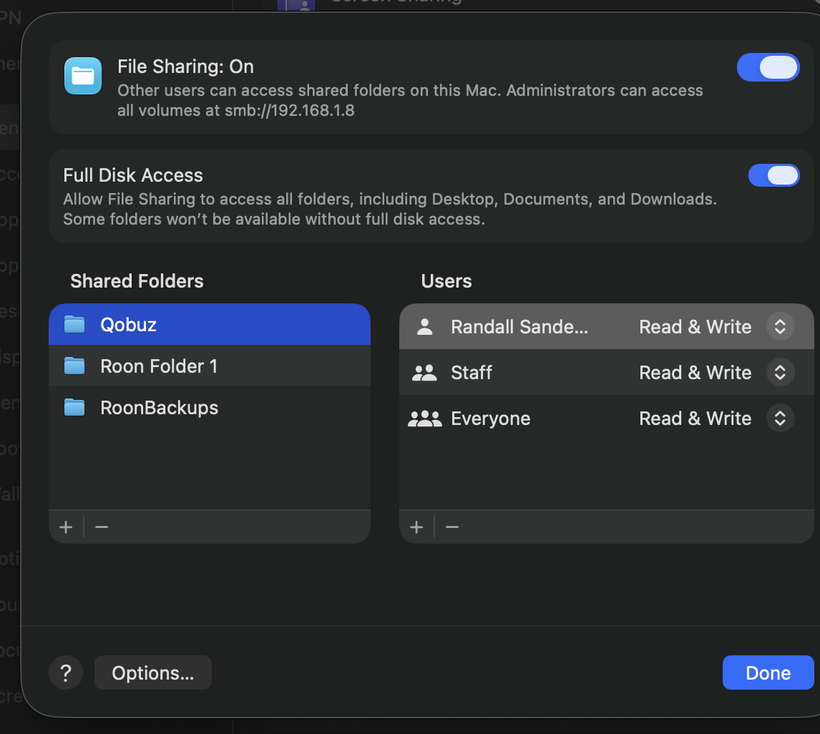Open the Options... dialog
Viewport: 820px width, 734px height.
pyautogui.click(x=153, y=673)
